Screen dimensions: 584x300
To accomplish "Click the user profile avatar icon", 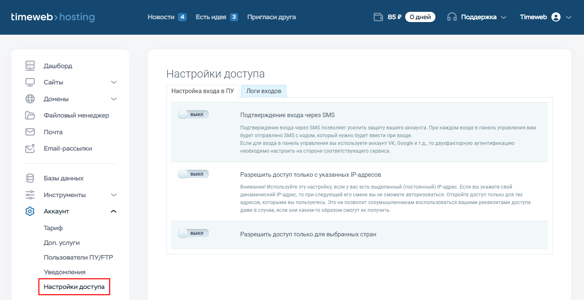I will point(556,17).
